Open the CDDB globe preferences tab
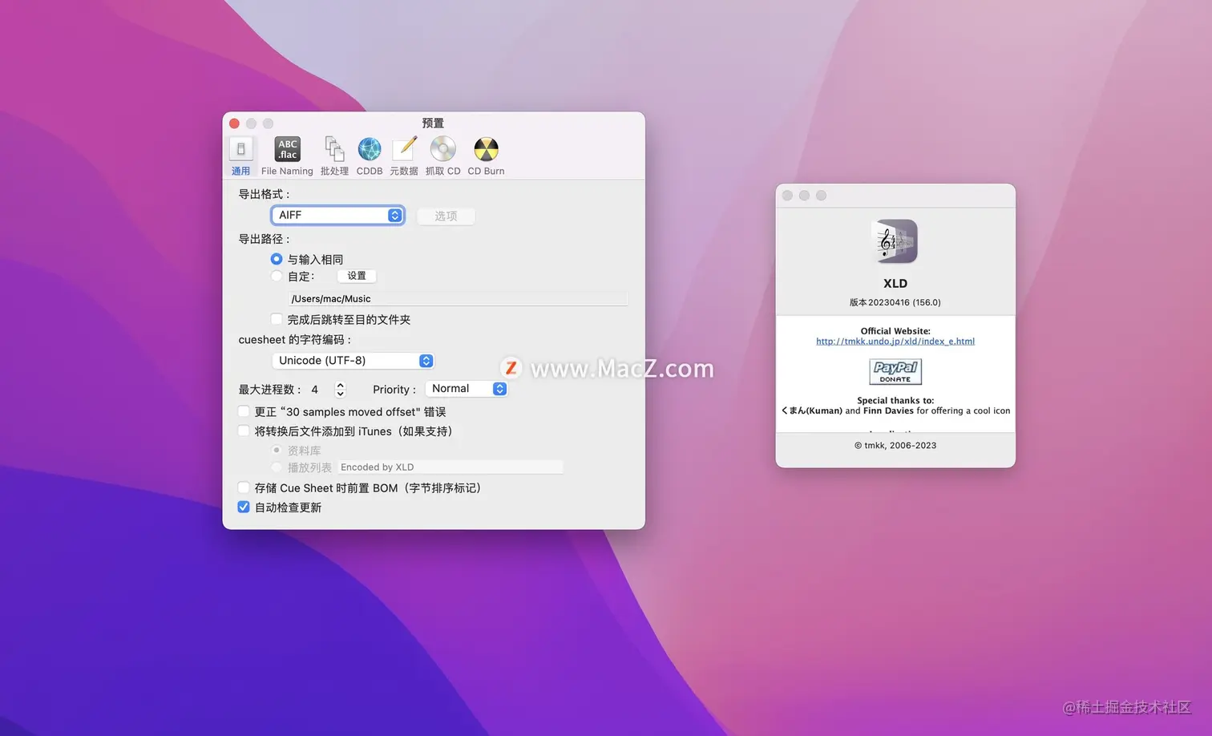 pos(370,156)
